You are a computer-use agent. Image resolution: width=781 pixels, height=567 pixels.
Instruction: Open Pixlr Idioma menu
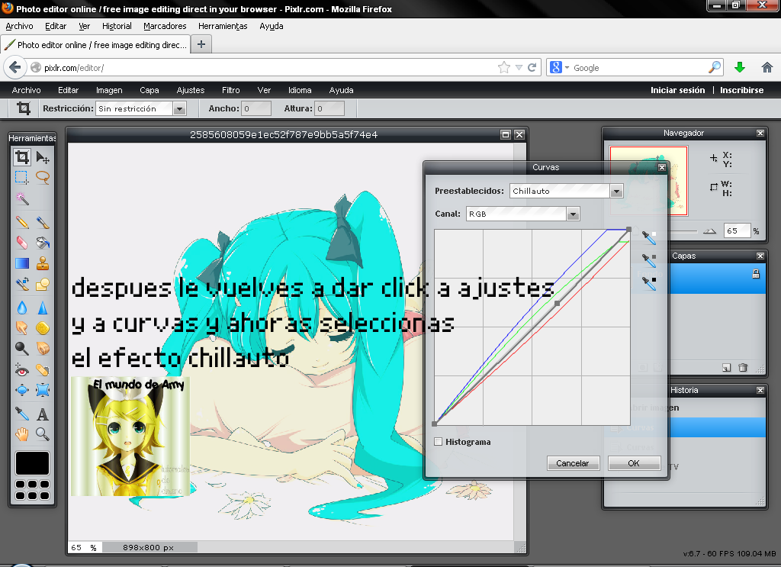pyautogui.click(x=300, y=90)
